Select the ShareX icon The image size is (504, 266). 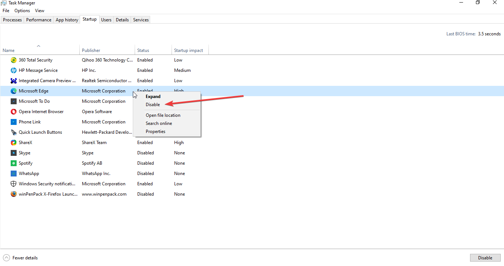click(x=14, y=142)
